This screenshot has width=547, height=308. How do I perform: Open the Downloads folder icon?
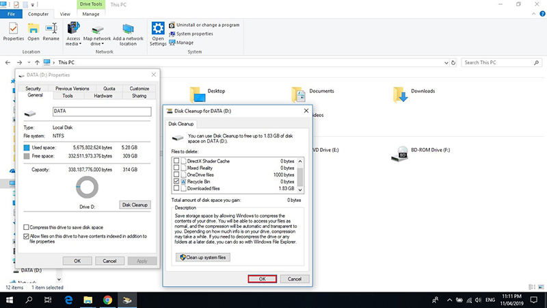[x=400, y=94]
